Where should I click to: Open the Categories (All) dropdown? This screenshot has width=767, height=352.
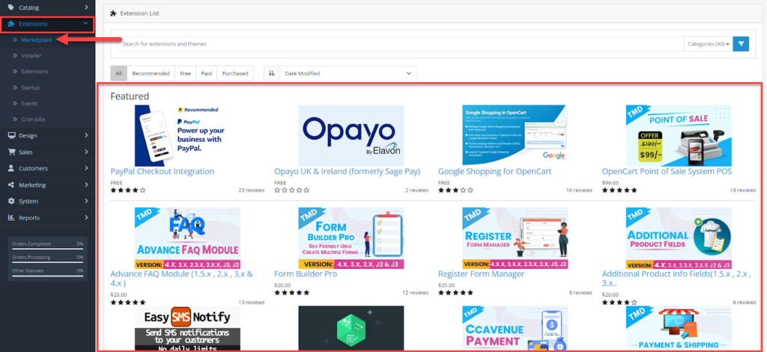pos(709,44)
